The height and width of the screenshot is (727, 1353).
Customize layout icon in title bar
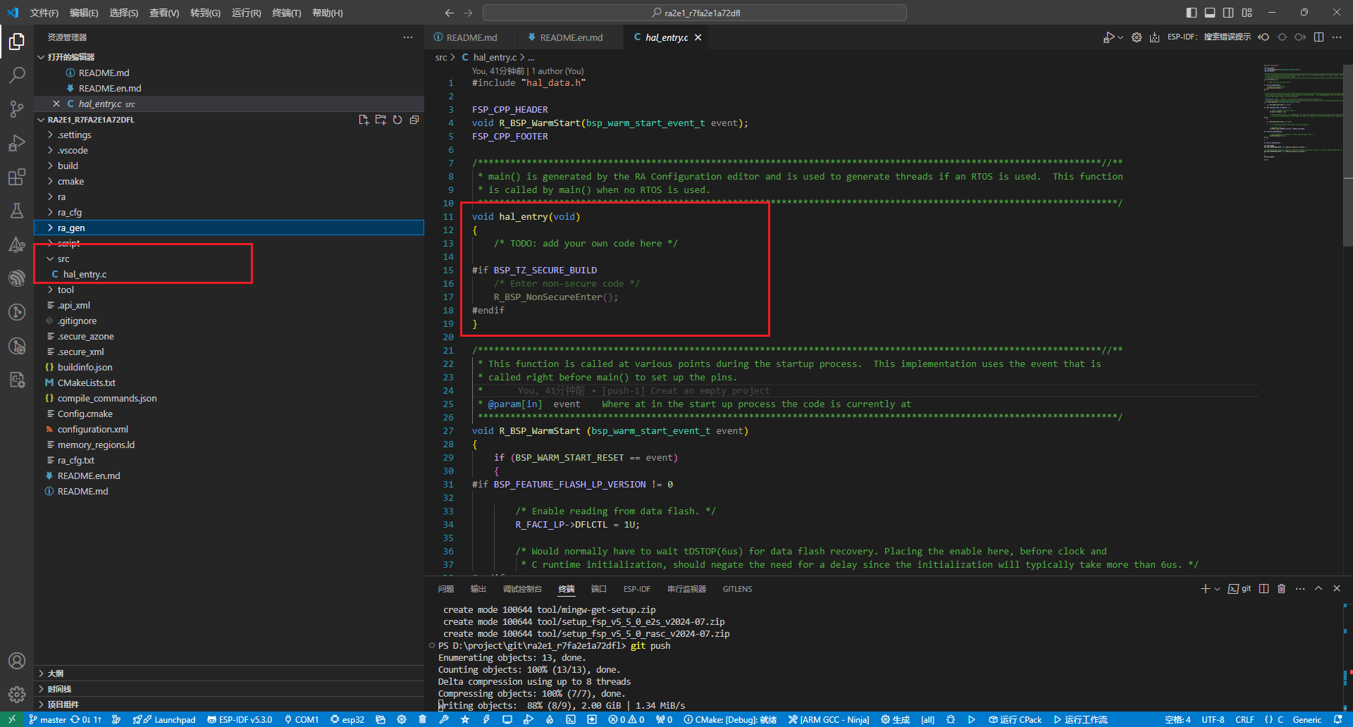(1247, 13)
